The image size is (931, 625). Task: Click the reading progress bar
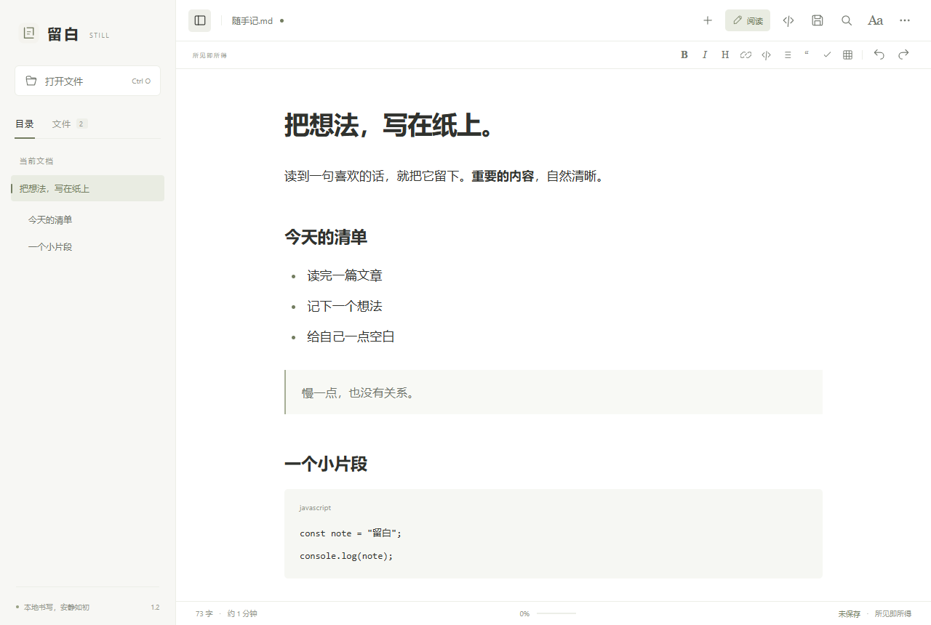tap(556, 614)
